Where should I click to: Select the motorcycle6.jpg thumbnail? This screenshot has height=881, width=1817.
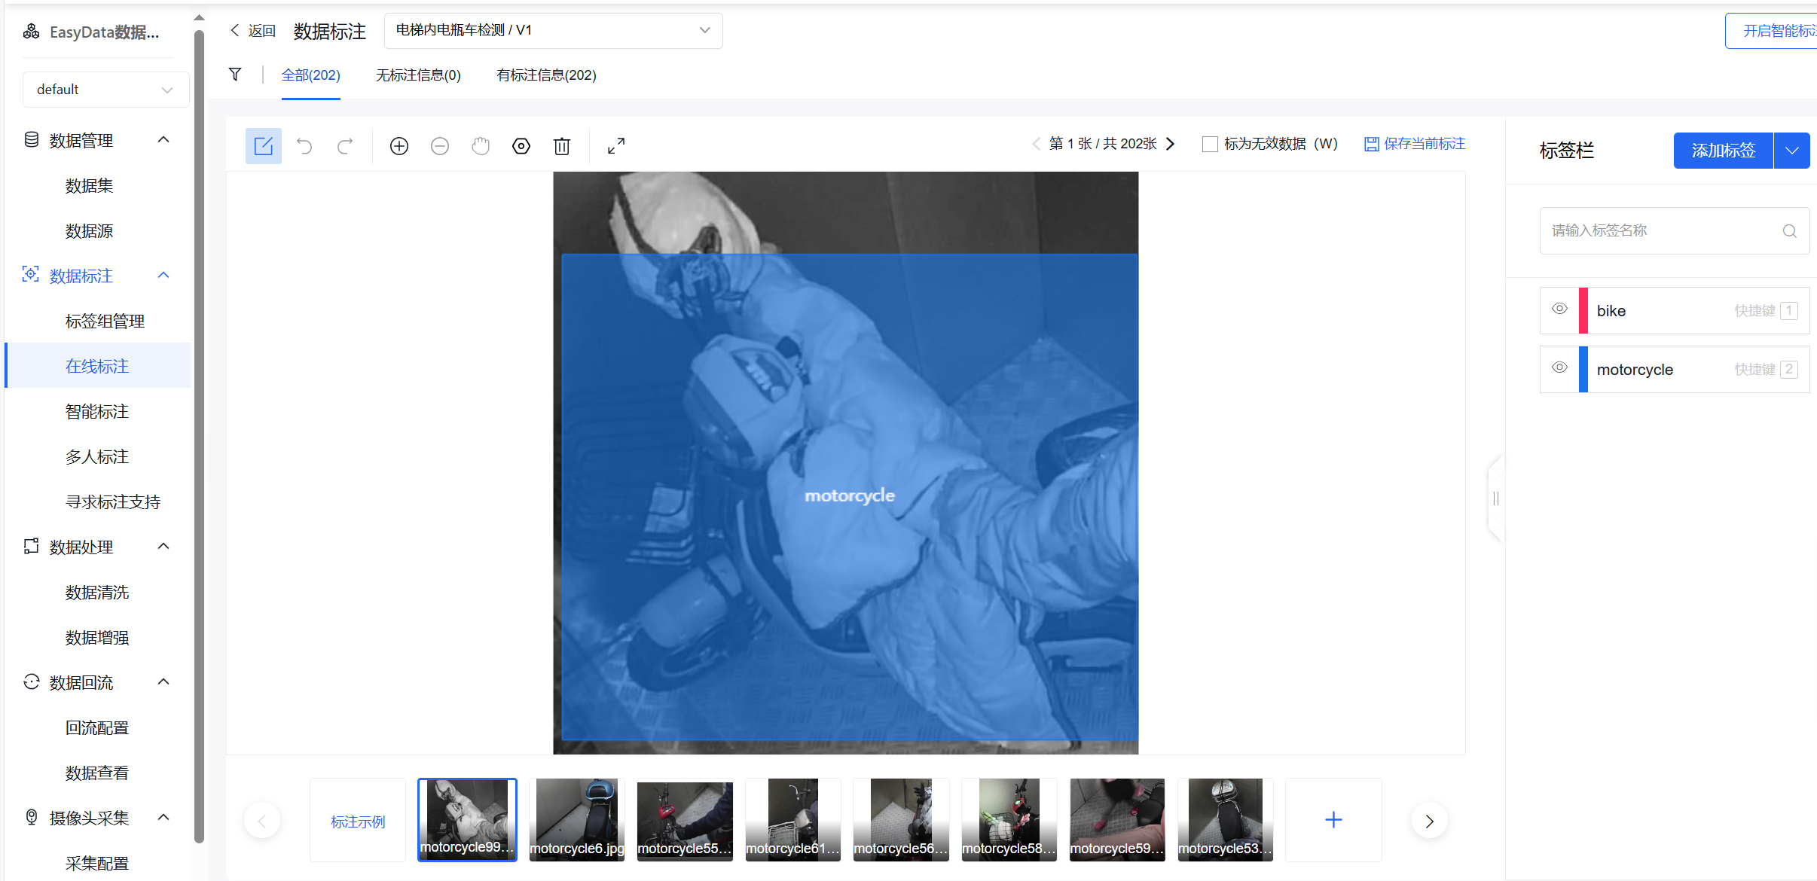tap(576, 819)
